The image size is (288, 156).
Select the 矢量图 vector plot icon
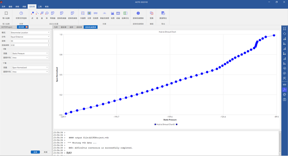pyautogui.click(x=83, y=13)
